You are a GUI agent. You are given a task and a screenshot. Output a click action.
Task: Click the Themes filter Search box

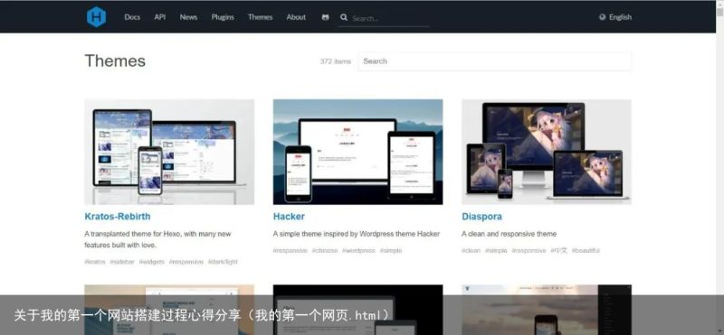494,60
